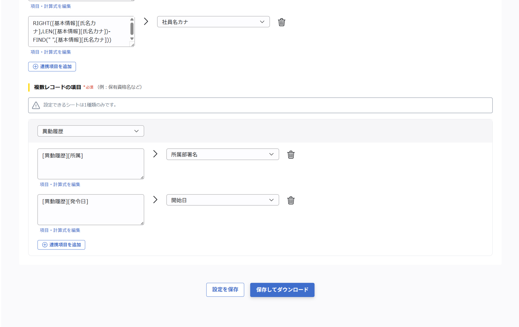Click the 保存してダウンロード button
This screenshot has width=519, height=327.
[x=282, y=290]
